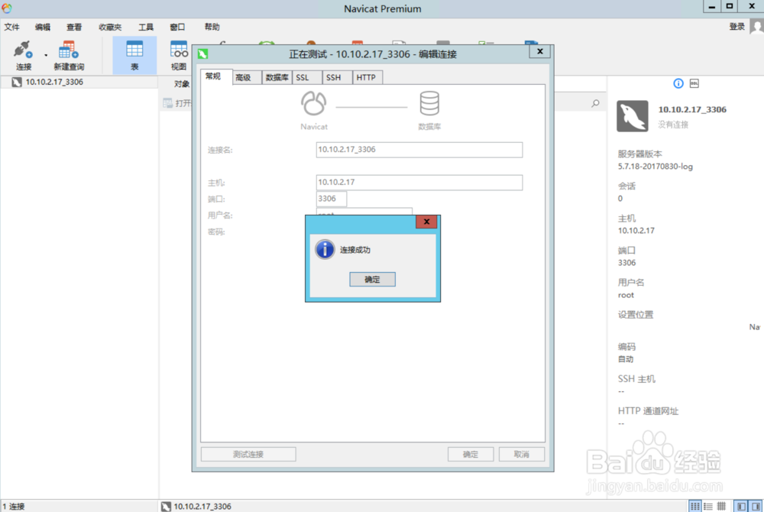Click the 没有连接 status text in the info panel

coord(673,125)
